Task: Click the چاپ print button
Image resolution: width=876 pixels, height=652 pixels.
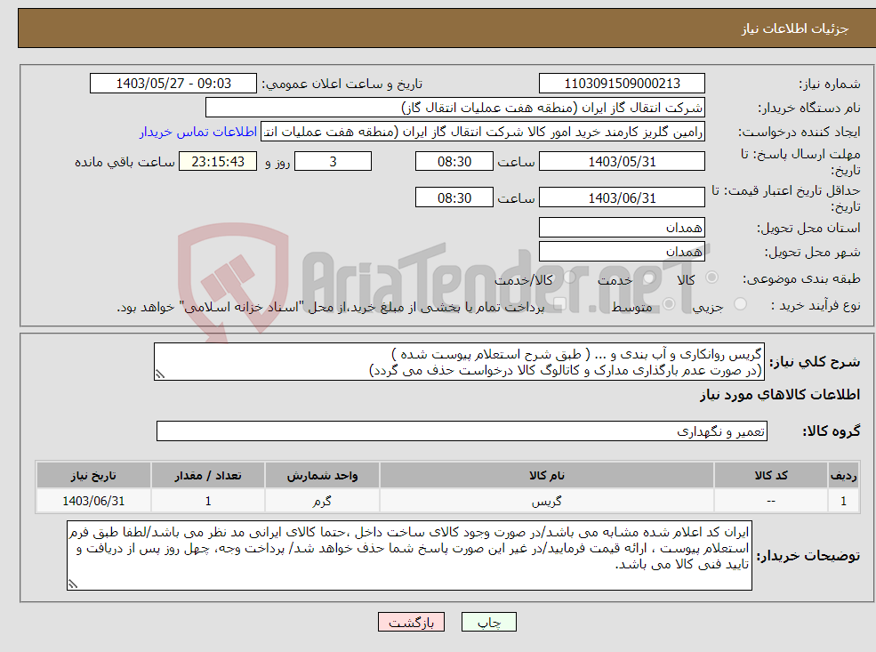Action: (489, 622)
